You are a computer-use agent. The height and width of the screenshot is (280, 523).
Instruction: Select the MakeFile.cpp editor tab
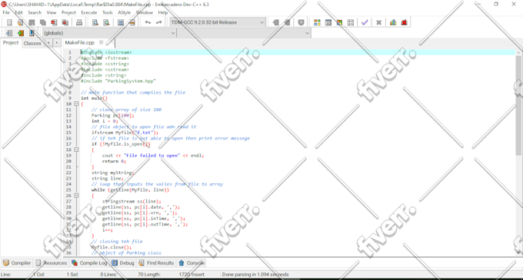pyautogui.click(x=80, y=42)
